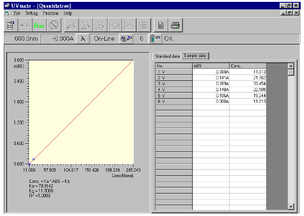Toggle the V mark on row 3
Viewport: 304px width, 216px height.
tap(164, 84)
